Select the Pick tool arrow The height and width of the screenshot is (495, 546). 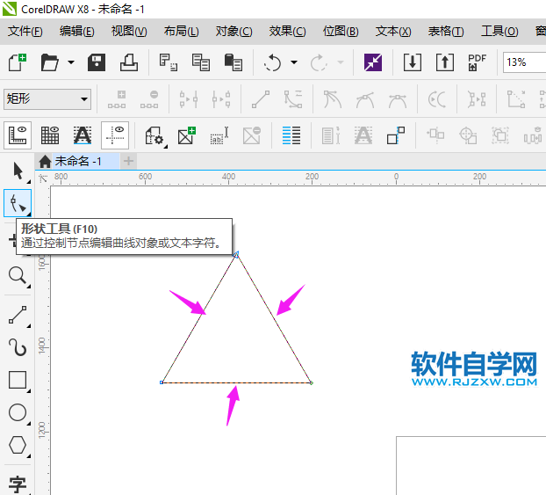[17, 170]
